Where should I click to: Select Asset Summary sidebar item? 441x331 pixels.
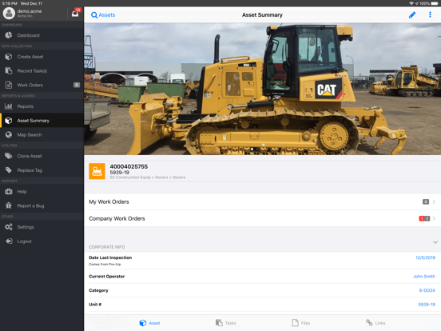coord(42,121)
